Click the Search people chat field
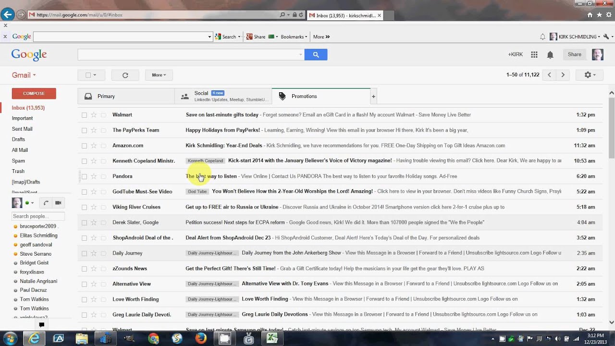This screenshot has width=615, height=346. point(38,216)
